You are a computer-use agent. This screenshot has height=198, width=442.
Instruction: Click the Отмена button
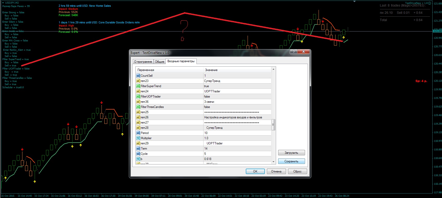pyautogui.click(x=276, y=171)
